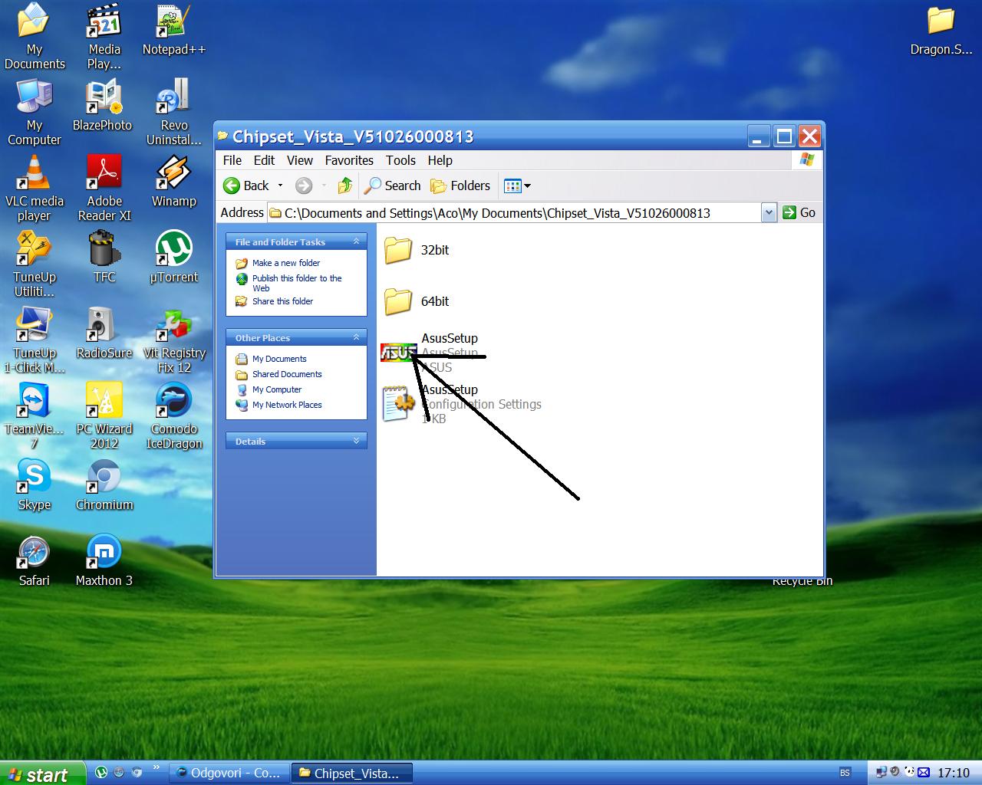The image size is (982, 785).
Task: Select the Adobe Reader XI shortcut
Action: (104, 189)
